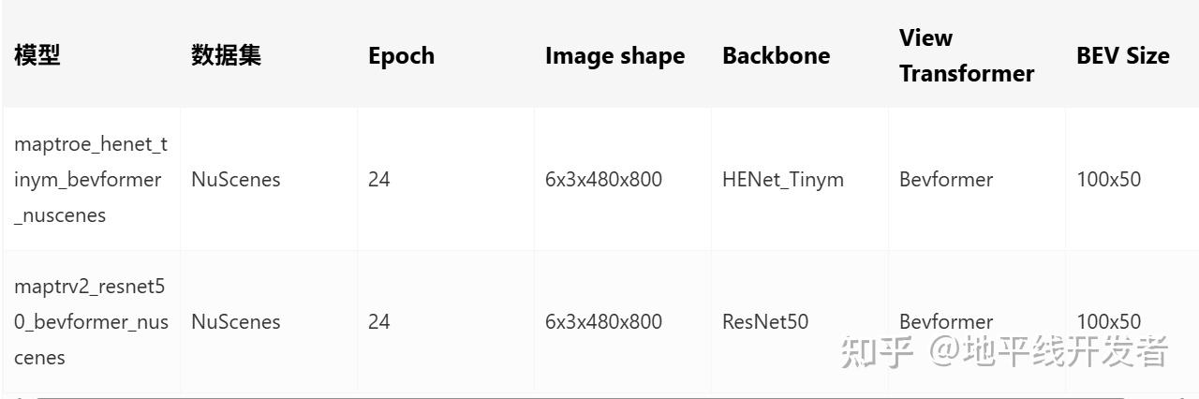Click the ResNet50 backbone cell
This screenshot has width=1199, height=399.
click(764, 321)
